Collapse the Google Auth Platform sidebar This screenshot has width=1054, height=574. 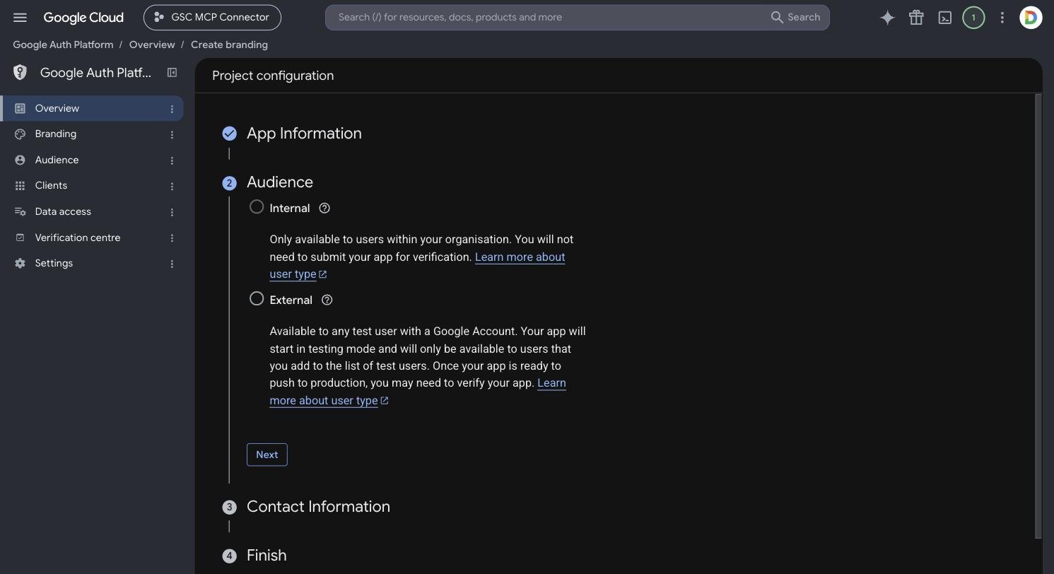(x=172, y=72)
